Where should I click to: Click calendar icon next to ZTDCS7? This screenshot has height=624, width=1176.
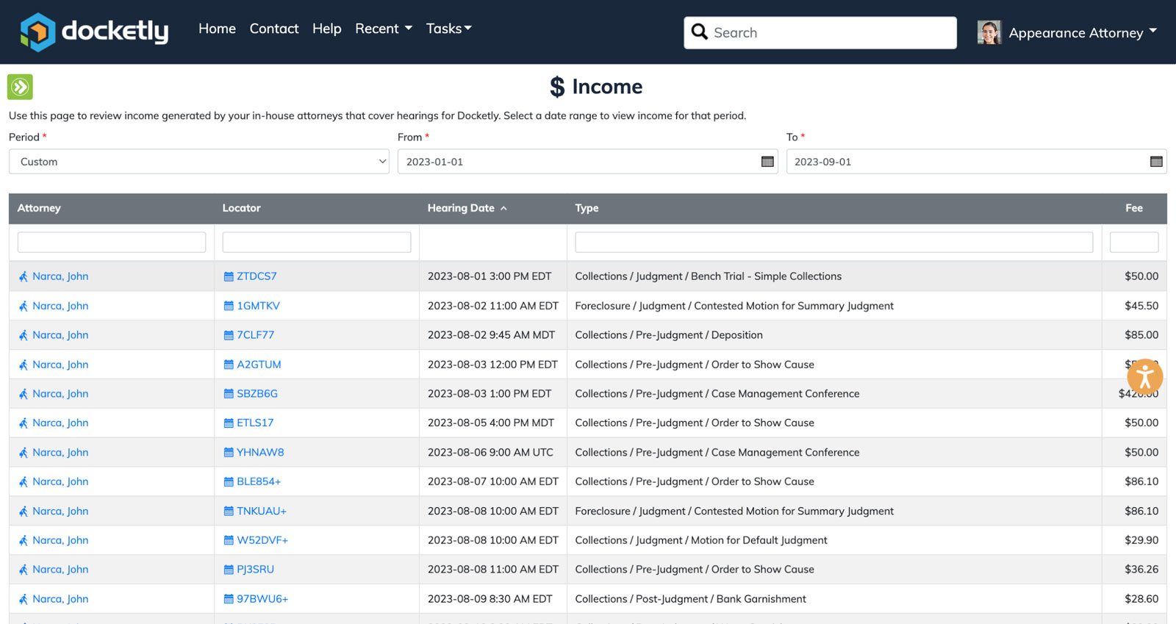point(229,276)
